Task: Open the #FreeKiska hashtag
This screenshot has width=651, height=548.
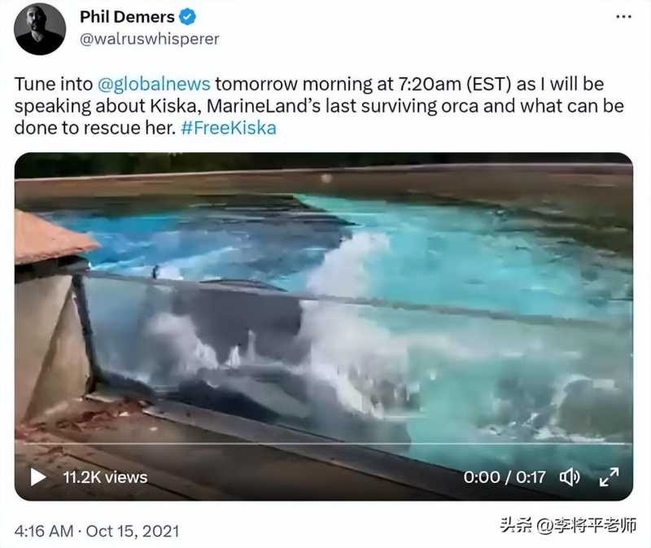Action: [x=229, y=128]
